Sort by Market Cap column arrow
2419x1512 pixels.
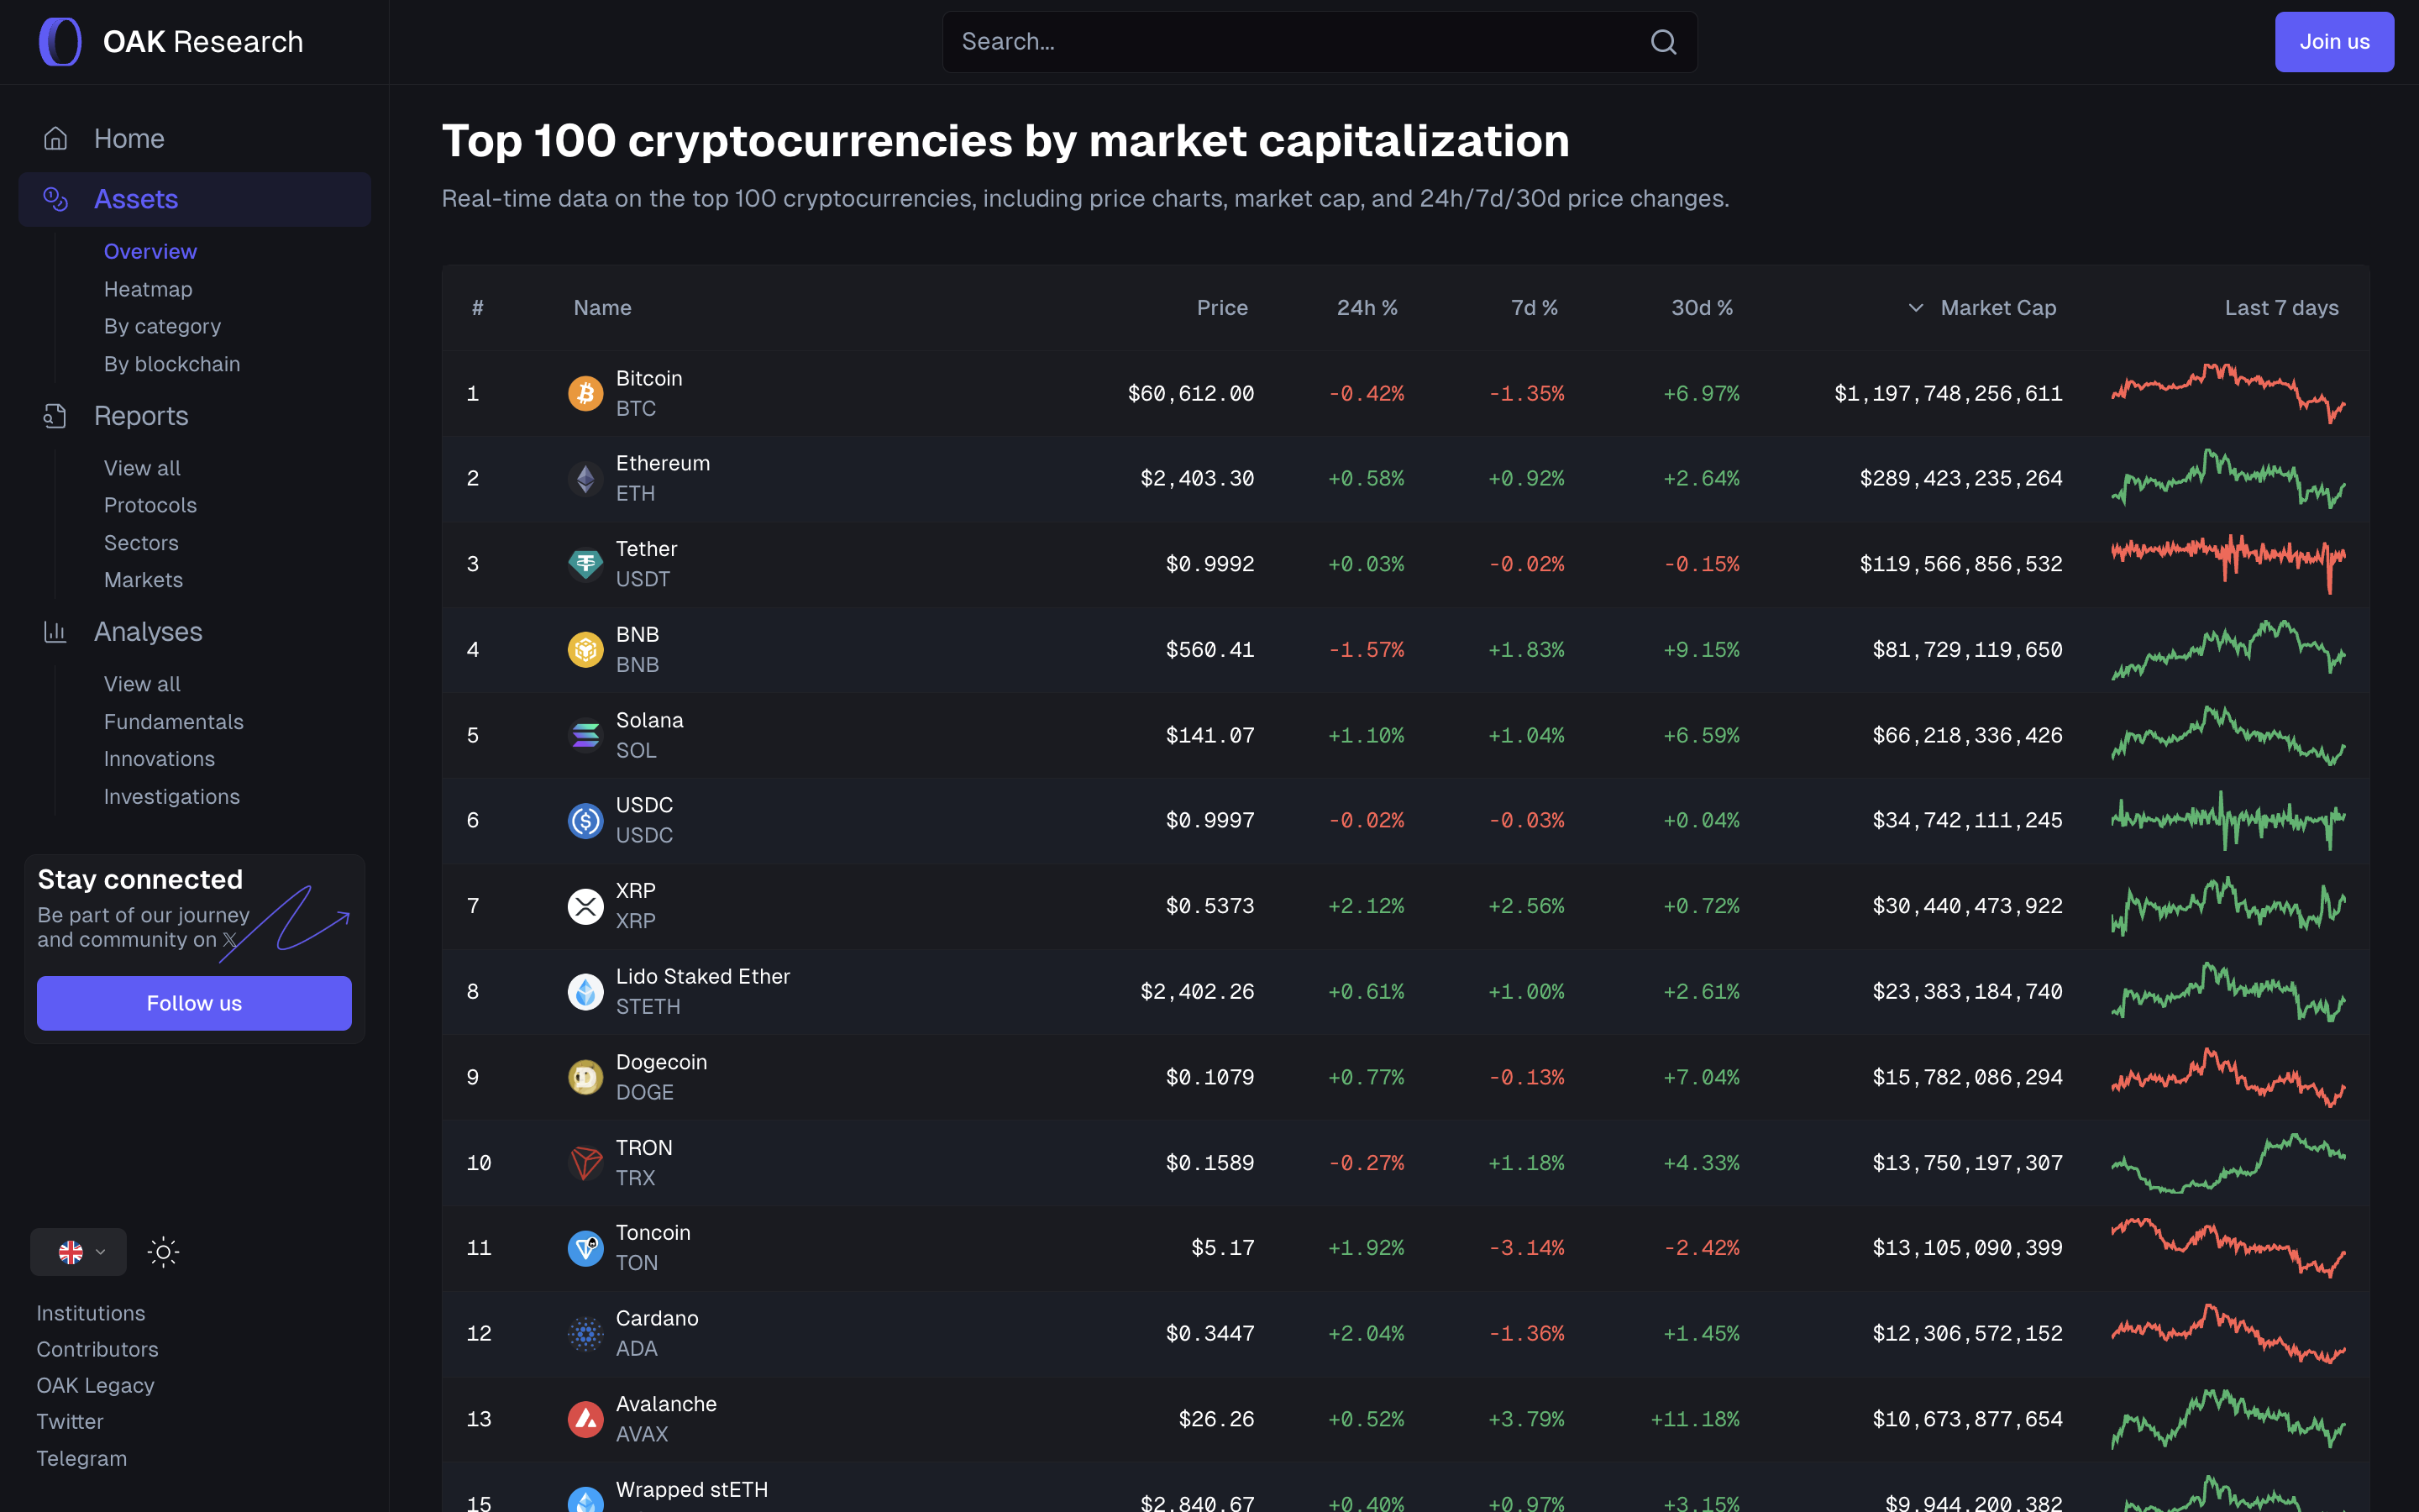tap(1915, 308)
